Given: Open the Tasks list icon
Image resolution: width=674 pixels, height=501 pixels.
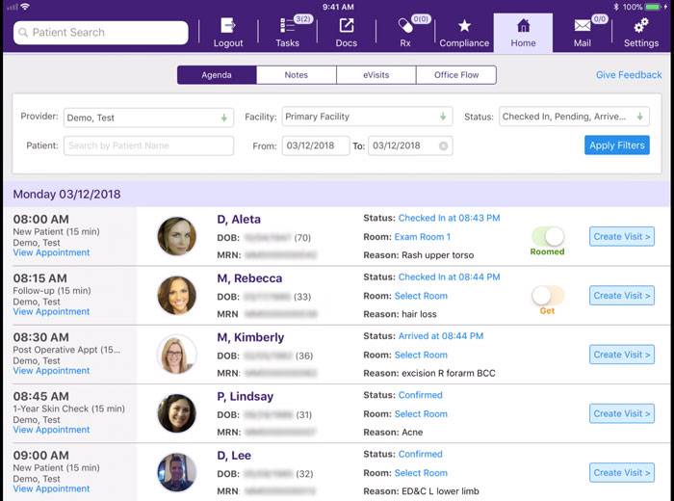Looking at the screenshot, I should (287, 25).
